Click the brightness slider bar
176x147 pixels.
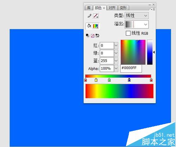pos(150,52)
